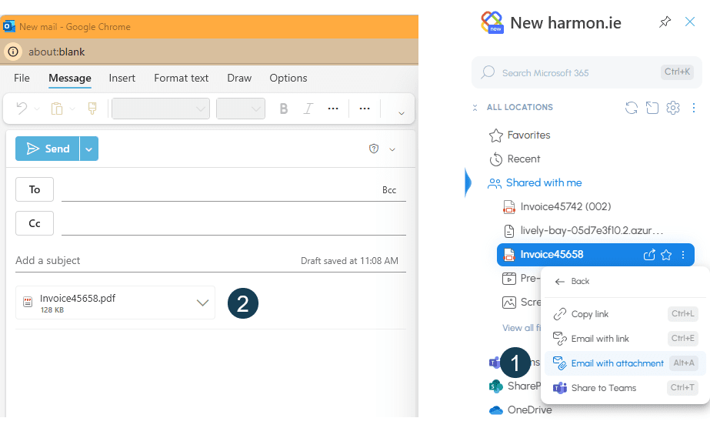Collapse the ALL LOCATIONS section
The image size is (710, 428).
[x=475, y=108]
